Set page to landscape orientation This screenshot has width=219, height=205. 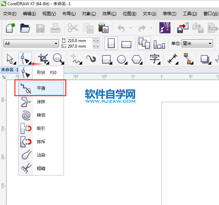126,45
